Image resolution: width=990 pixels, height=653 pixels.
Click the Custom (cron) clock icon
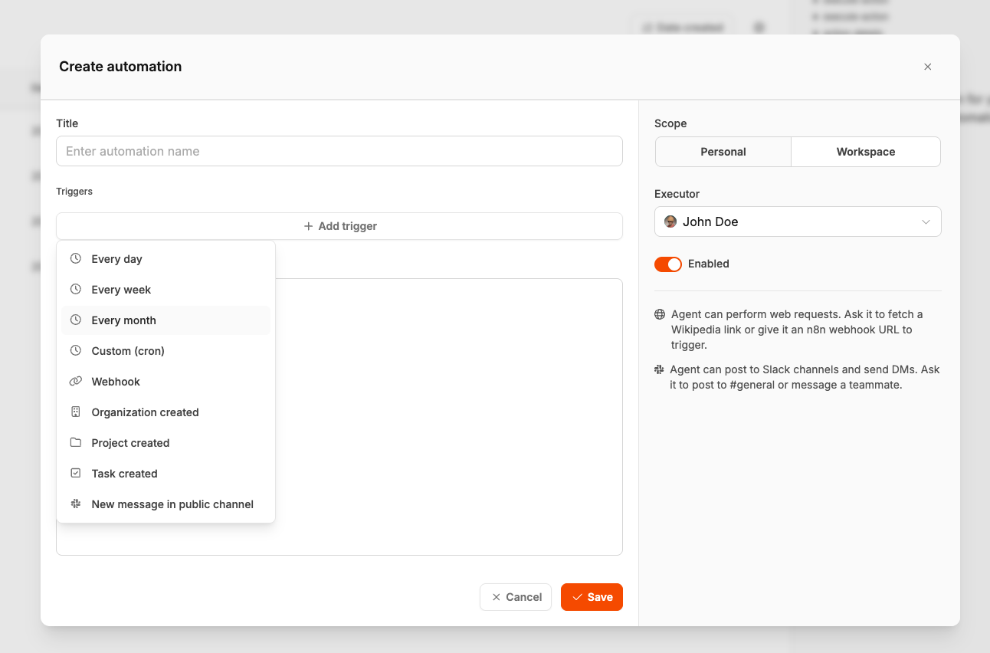[x=76, y=351]
